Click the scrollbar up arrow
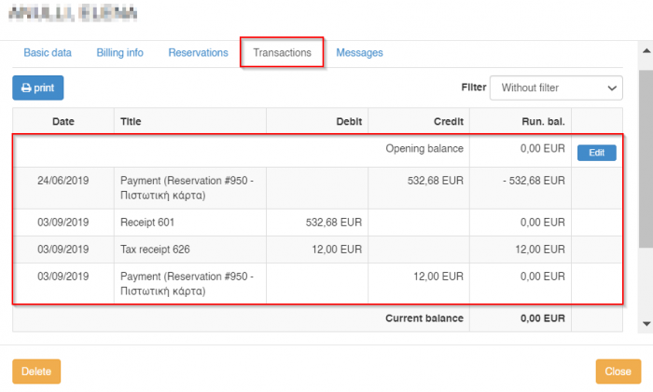Screen dimensions: 653x392 (646, 53)
